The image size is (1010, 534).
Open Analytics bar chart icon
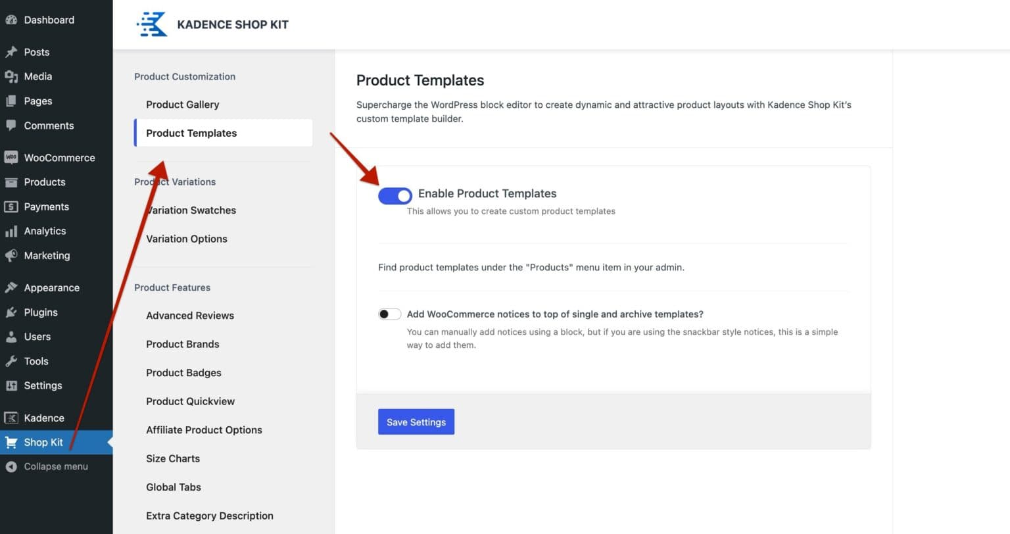tap(11, 231)
